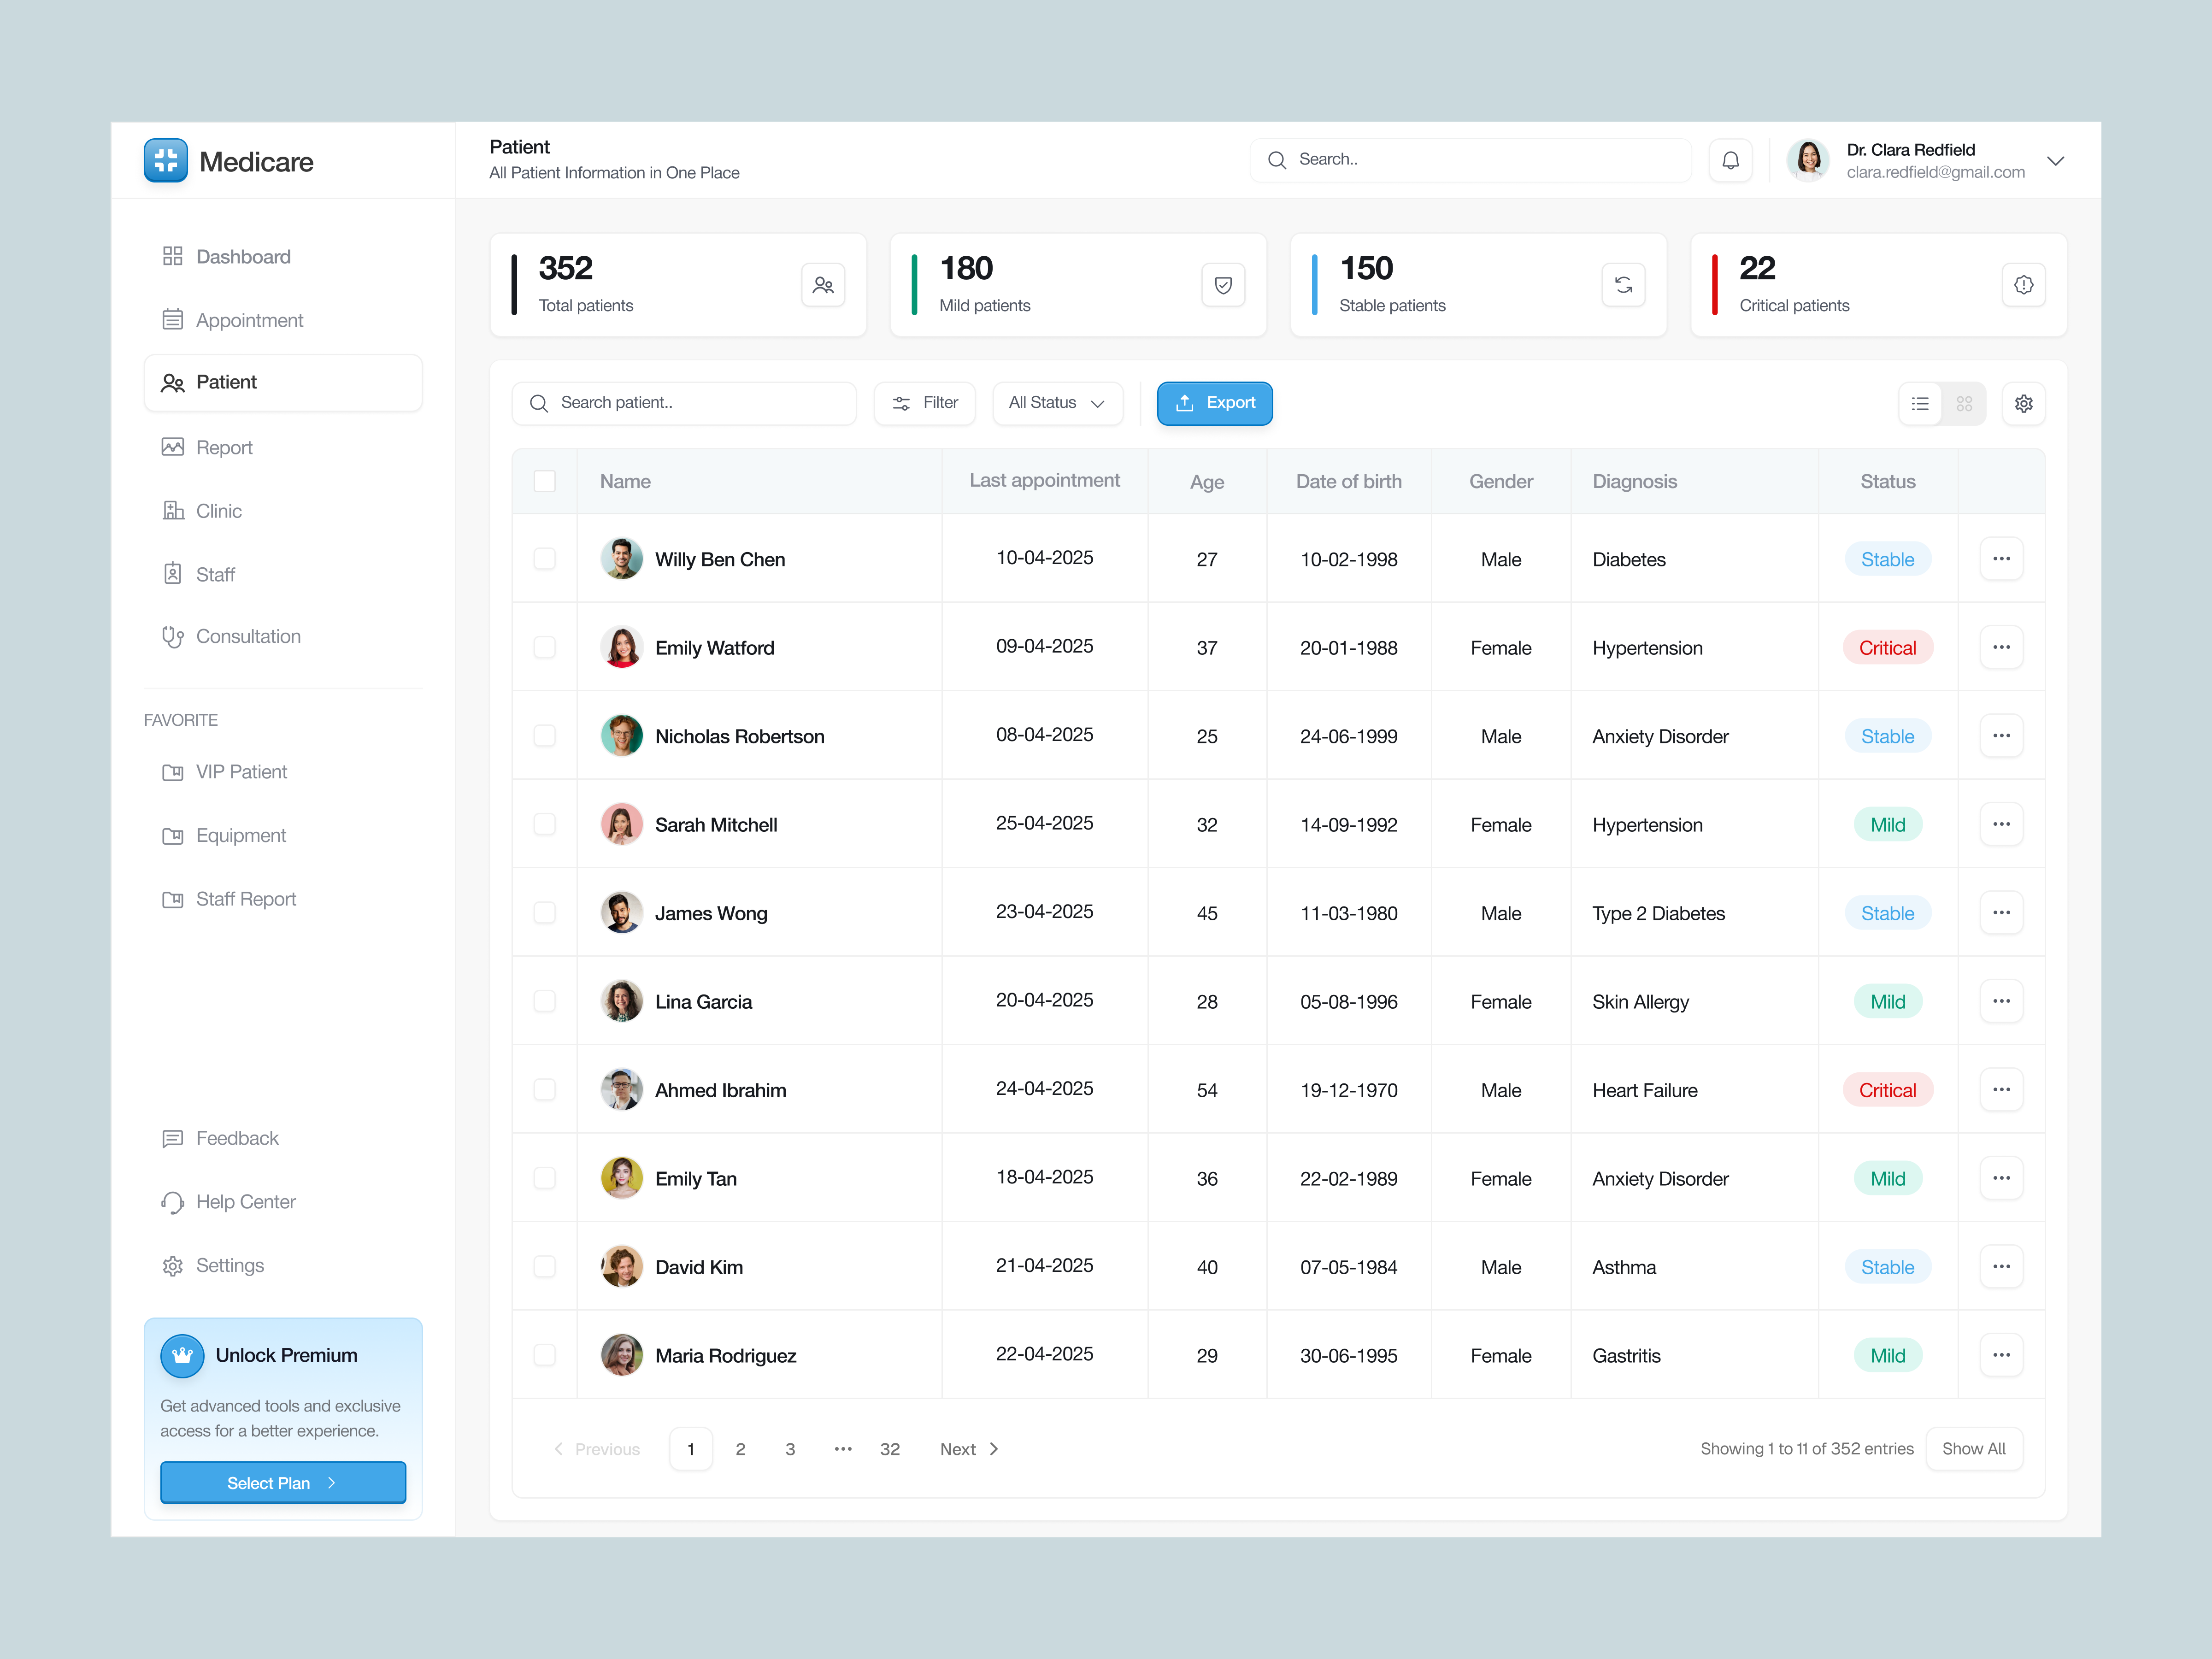Click the Stable patients refresh icon

click(1623, 285)
